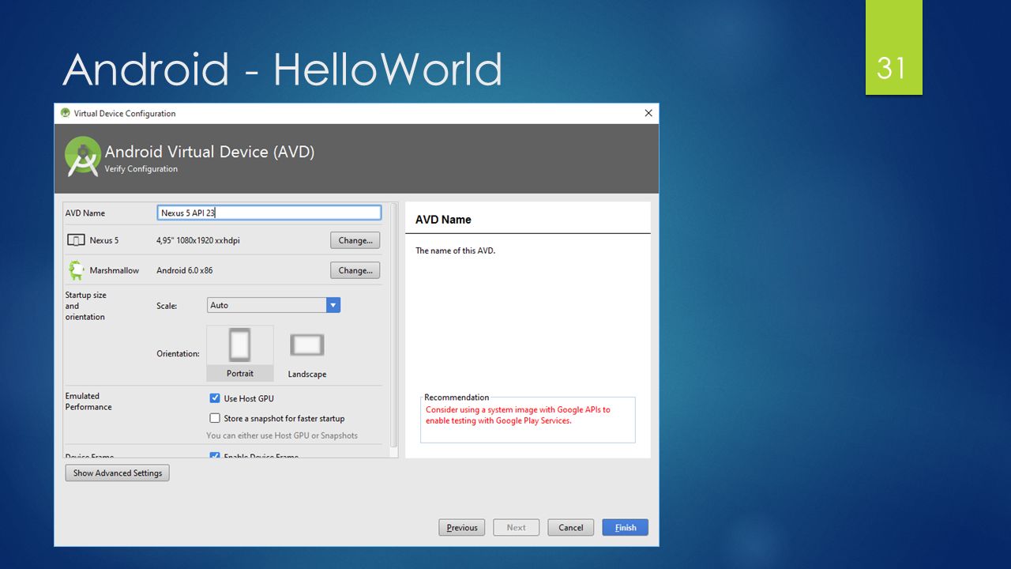The image size is (1011, 569).
Task: Click the 'Emulated Performance' label
Action: 88,401
